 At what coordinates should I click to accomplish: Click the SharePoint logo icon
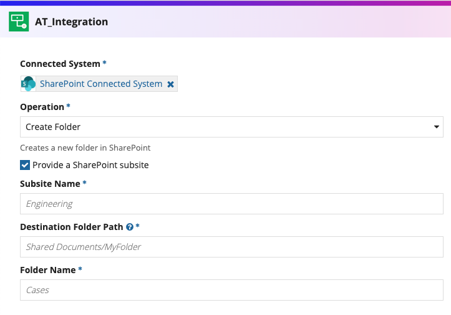[28, 84]
